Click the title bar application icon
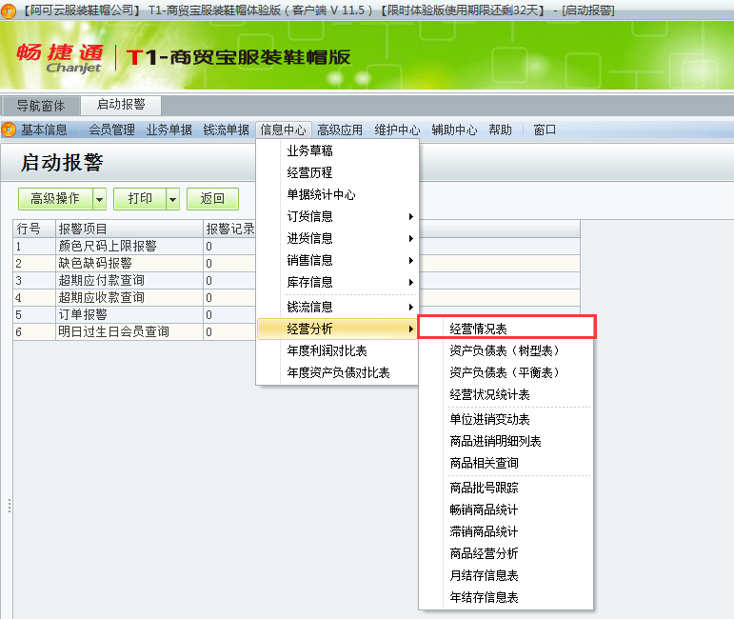The height and width of the screenshot is (619, 734). click(x=8, y=10)
